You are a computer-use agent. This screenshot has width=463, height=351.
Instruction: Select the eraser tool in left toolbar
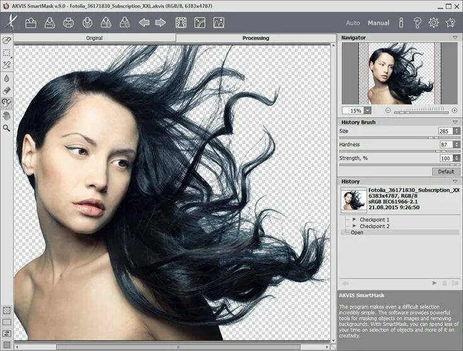point(6,90)
